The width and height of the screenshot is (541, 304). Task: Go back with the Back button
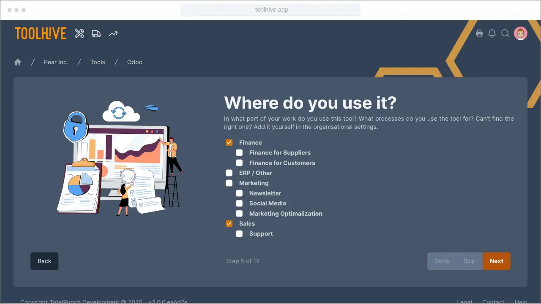coord(44,261)
